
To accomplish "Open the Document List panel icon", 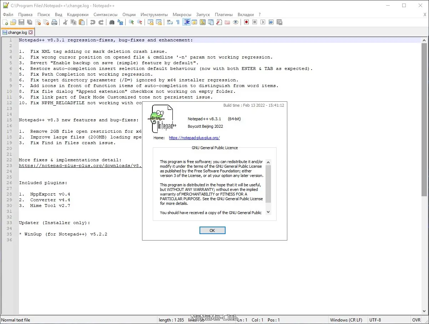I will point(211,22).
